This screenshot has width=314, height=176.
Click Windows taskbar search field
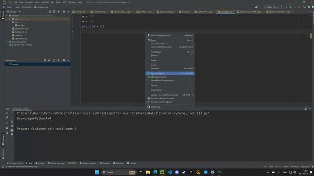(119, 172)
